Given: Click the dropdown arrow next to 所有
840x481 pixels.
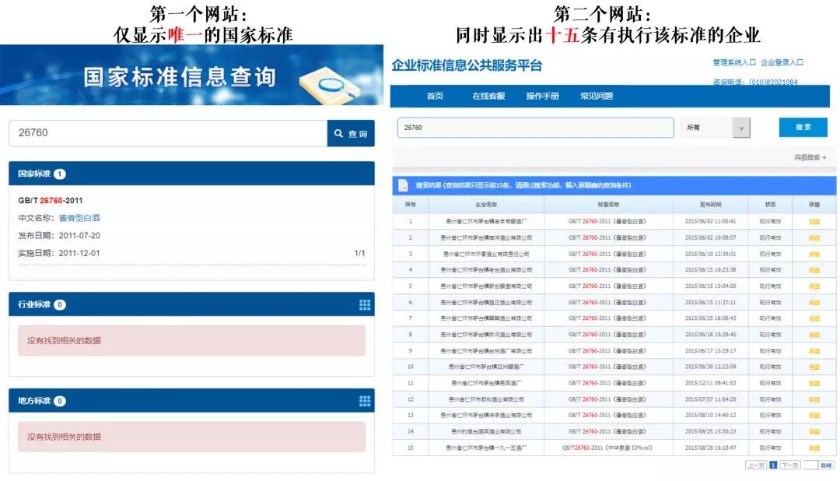Looking at the screenshot, I should pyautogui.click(x=740, y=127).
